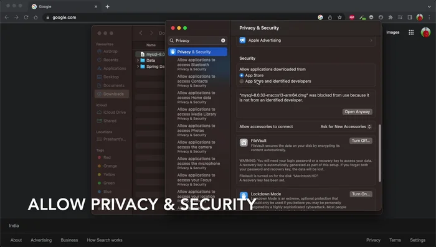Open Allow applications to access Bluetooth result
436x247 pixels.
[x=196, y=65]
